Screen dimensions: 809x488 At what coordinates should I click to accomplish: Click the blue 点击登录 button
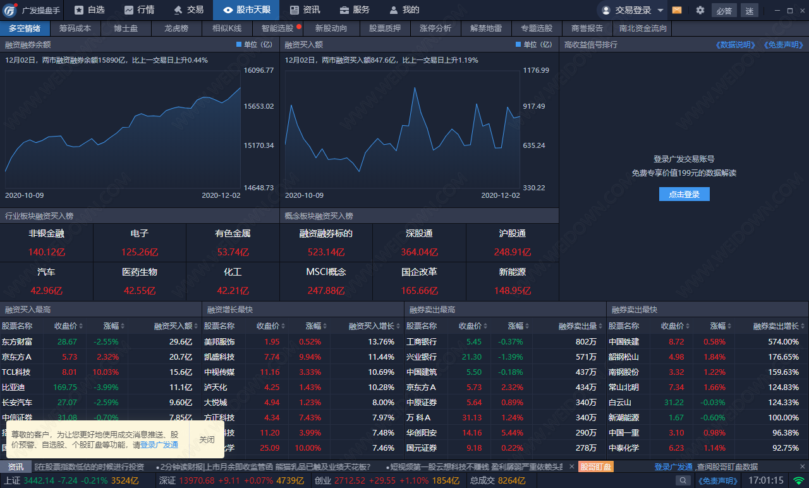point(684,194)
